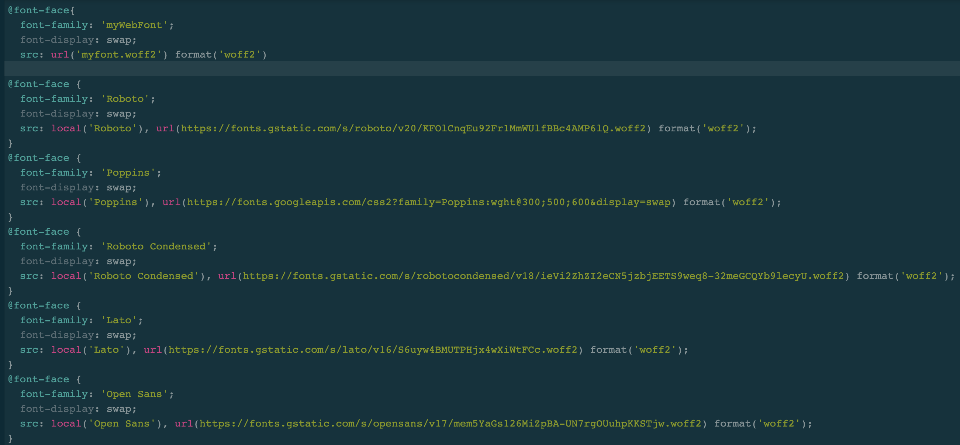The image size is (960, 445).
Task: Click format('woff2') ending the Open Sans src line
Action: (x=760, y=423)
